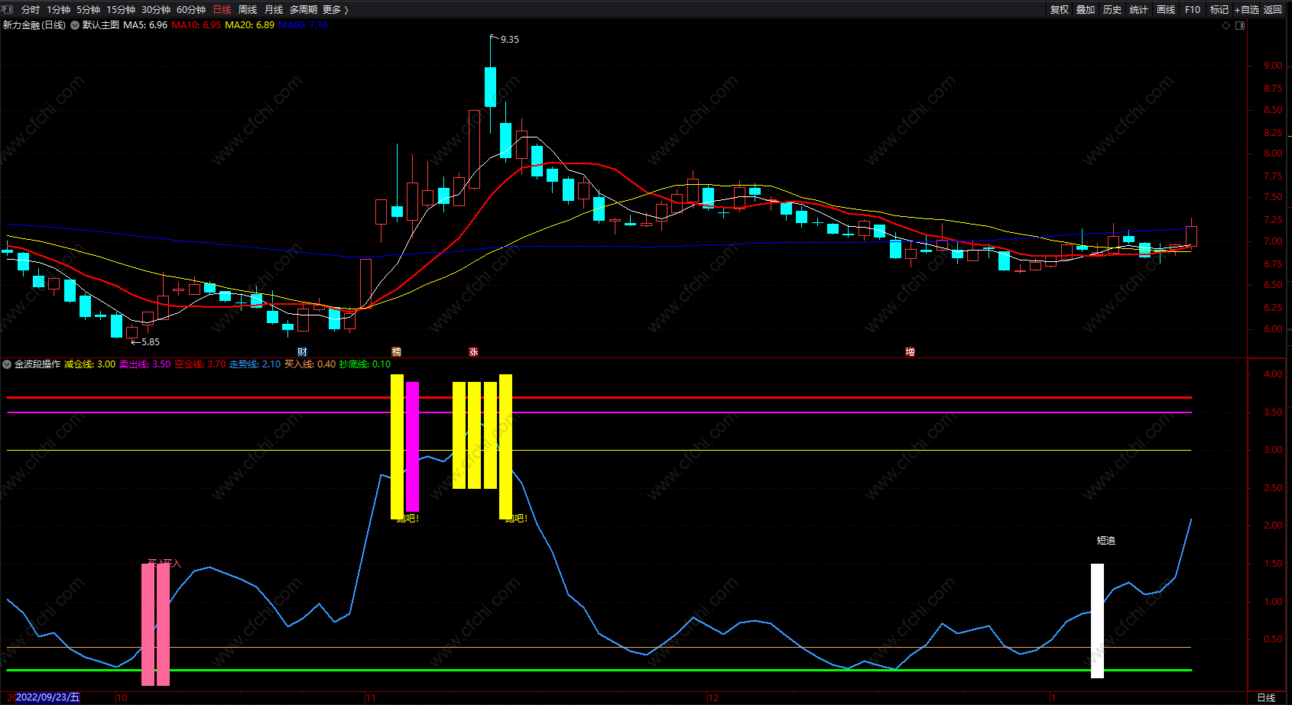The height and width of the screenshot is (705, 1292).
Task: Click the 返回 back button
Action: point(1272,9)
